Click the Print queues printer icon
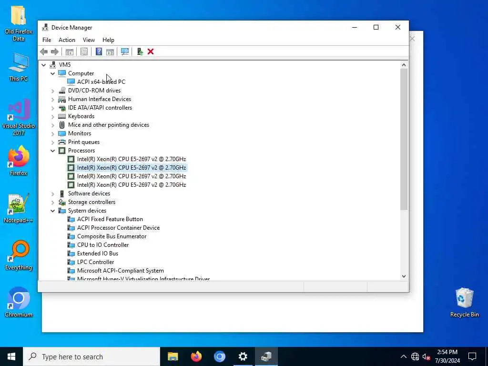 (x=62, y=142)
